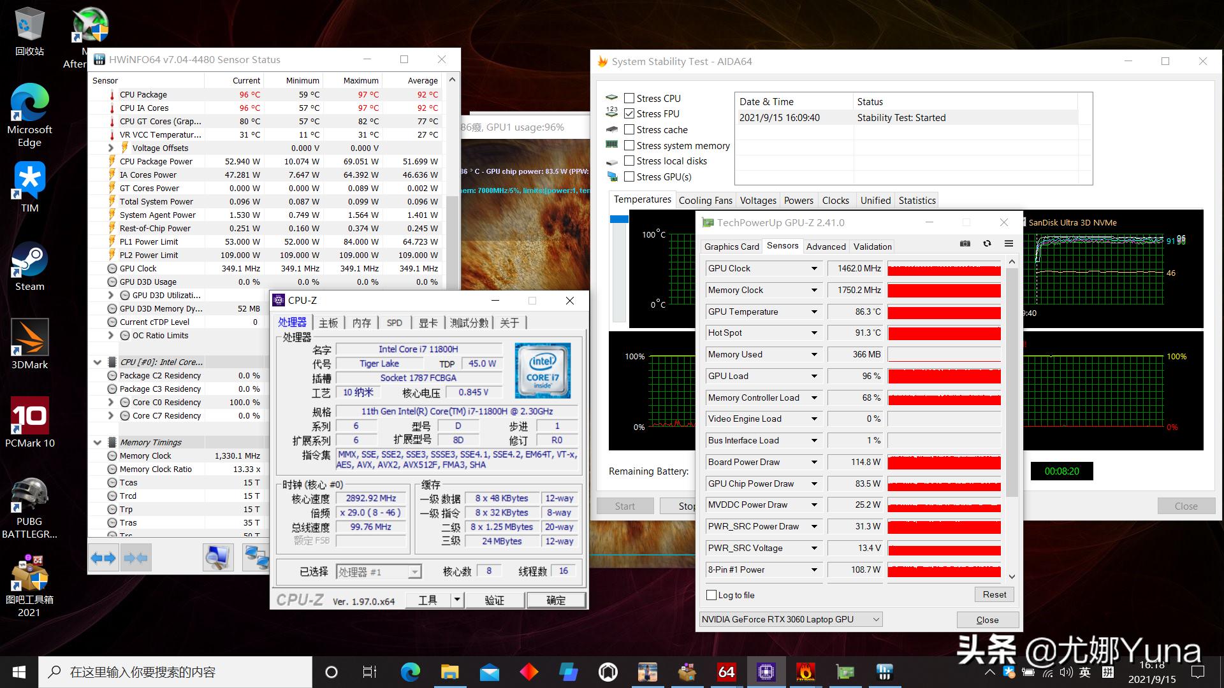Image resolution: width=1224 pixels, height=688 pixels.
Task: Open the GPU Temperature sensor dropdown
Action: pyautogui.click(x=814, y=312)
